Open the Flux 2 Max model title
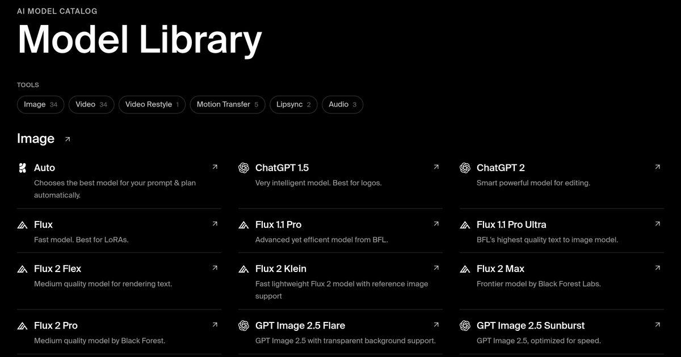Viewport: 681px width, 357px height. (501, 269)
